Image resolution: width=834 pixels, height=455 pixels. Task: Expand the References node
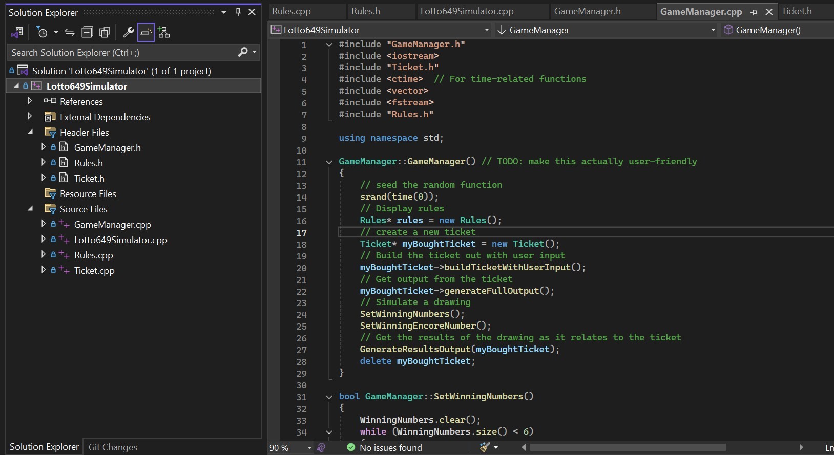[30, 101]
